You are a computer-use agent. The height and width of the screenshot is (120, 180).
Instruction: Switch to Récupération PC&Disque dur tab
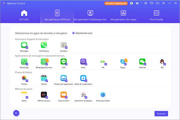pyautogui.click(x=90, y=16)
